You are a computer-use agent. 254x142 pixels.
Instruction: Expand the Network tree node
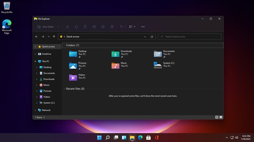point(35,110)
